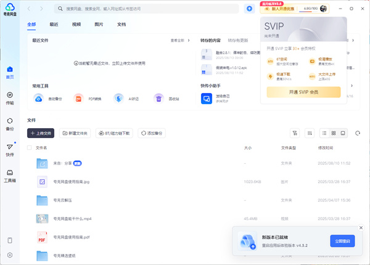This screenshot has width=370, height=265.
Task: Sort by 文件类型 column header
Action: click(x=289, y=148)
